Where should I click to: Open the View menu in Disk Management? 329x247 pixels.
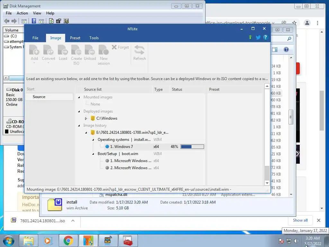tap(37, 13)
